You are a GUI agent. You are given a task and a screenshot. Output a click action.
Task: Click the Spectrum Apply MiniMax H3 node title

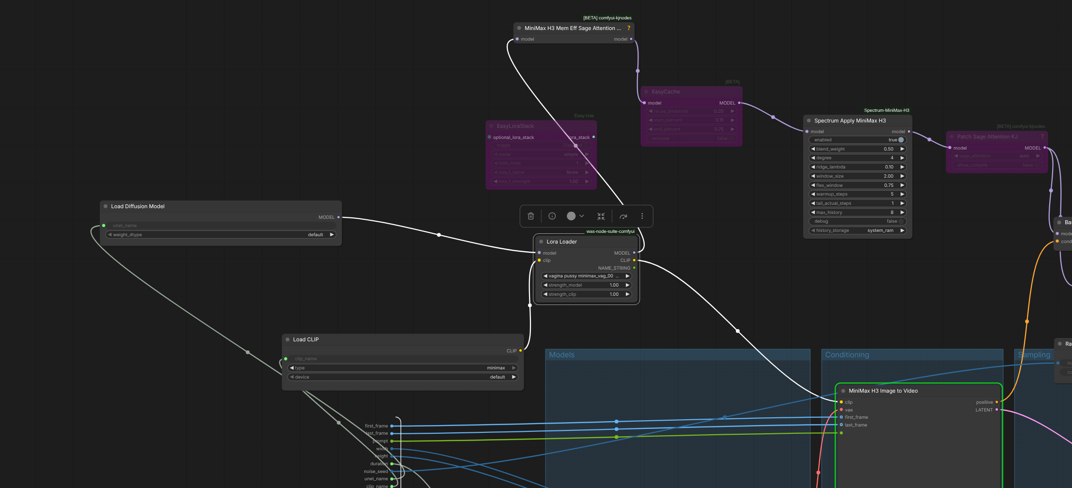point(850,121)
